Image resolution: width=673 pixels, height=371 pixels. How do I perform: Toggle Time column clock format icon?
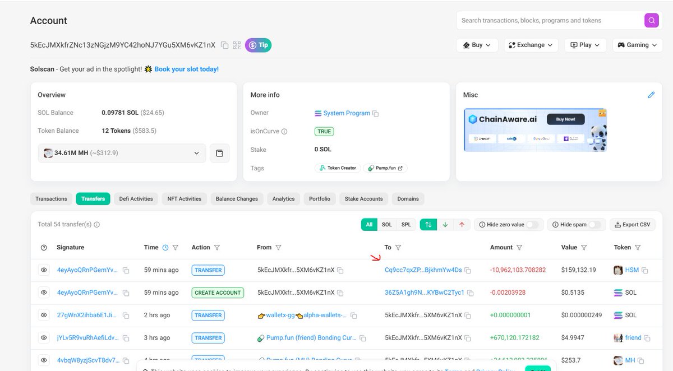tap(165, 248)
